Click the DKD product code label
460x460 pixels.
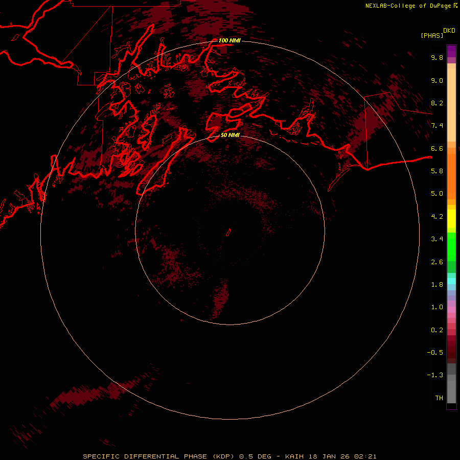[449, 30]
